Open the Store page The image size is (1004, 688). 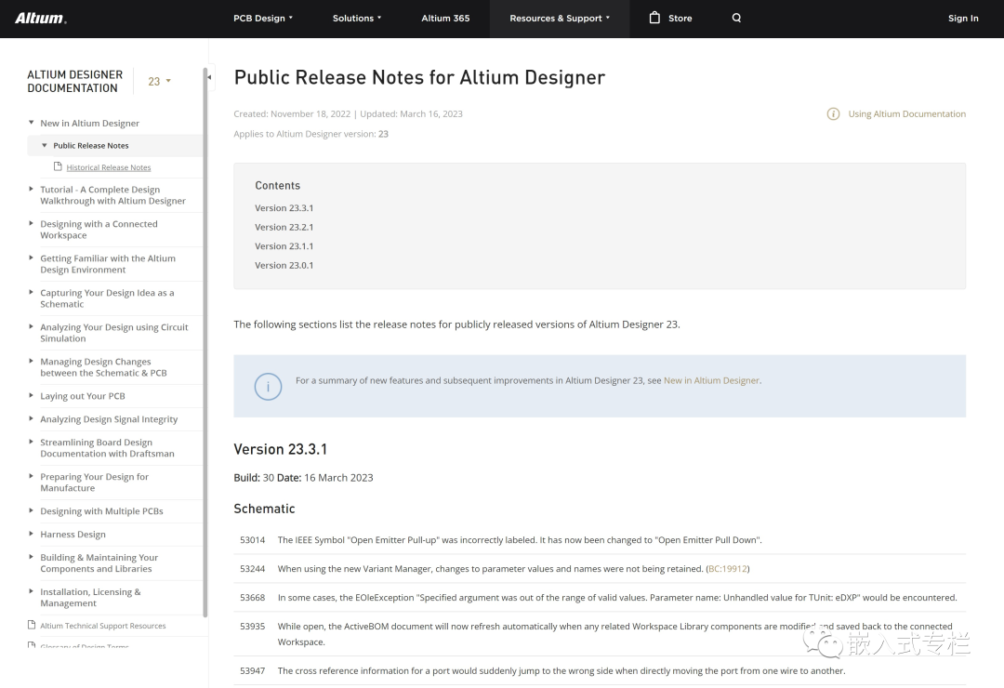point(680,18)
